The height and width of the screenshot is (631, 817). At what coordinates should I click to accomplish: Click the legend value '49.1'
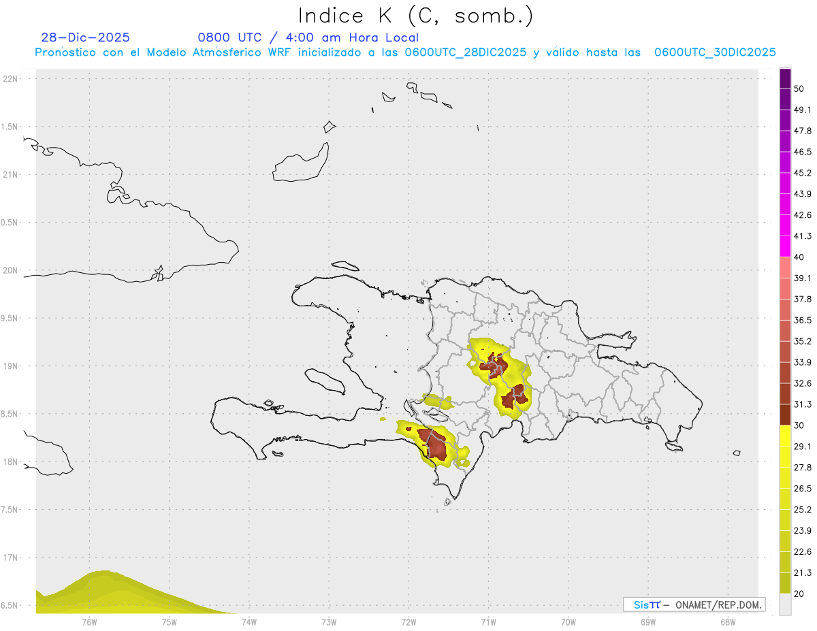click(x=802, y=110)
